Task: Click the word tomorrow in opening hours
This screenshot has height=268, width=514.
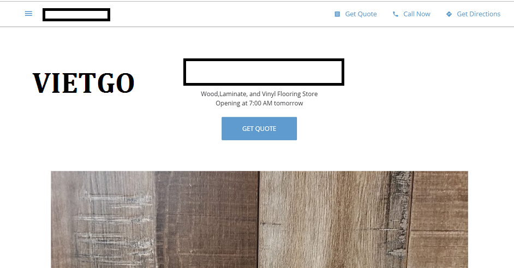Action: (289, 103)
